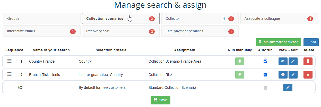Disable autorun for Country France

point(265,61)
